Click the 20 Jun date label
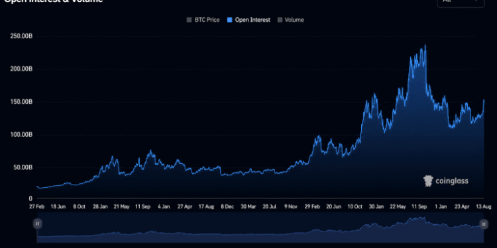Viewport: 497px width, 248px height. [333, 206]
